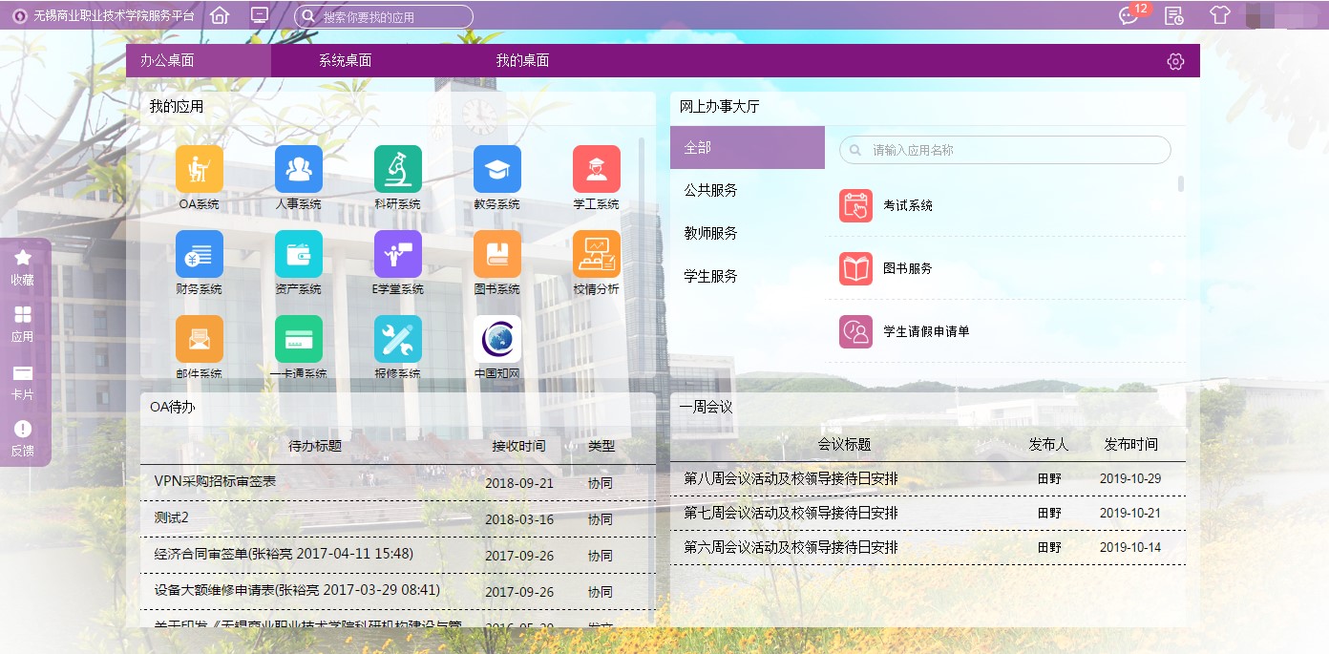Open 第八周会议活动及校领导接待日安排 meeting
Screen dimensions: 1329x654
point(791,479)
